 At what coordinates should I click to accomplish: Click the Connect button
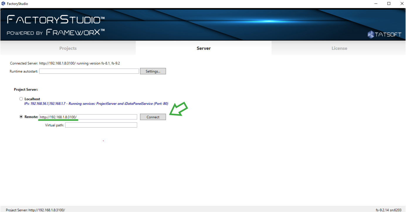153,117
